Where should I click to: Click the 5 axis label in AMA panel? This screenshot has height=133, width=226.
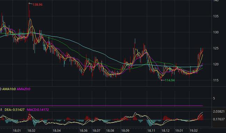tap(214, 98)
